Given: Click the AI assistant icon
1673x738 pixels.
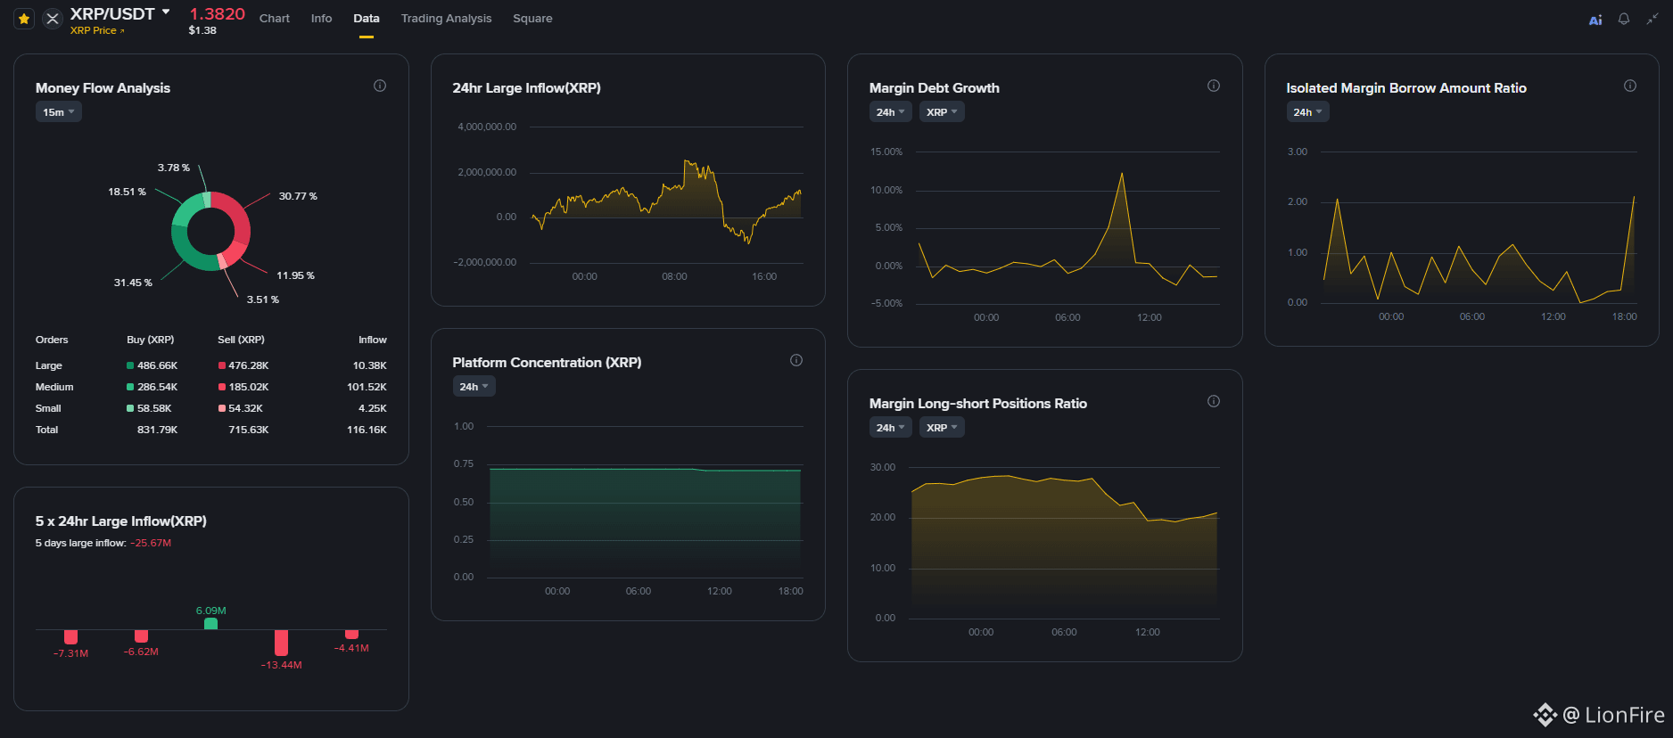Looking at the screenshot, I should click(1595, 20).
